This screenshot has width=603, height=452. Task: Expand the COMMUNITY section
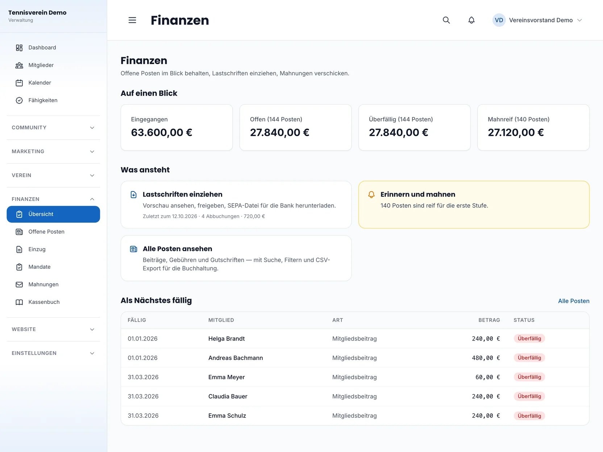click(x=53, y=127)
